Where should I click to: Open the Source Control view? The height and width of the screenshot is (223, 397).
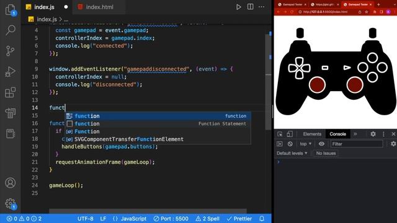[x=11, y=51]
